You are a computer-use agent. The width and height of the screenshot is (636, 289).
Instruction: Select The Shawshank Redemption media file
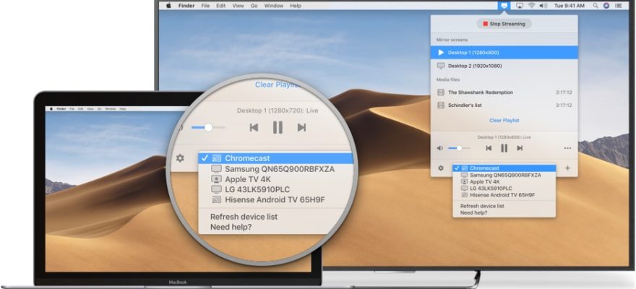pyautogui.click(x=504, y=92)
